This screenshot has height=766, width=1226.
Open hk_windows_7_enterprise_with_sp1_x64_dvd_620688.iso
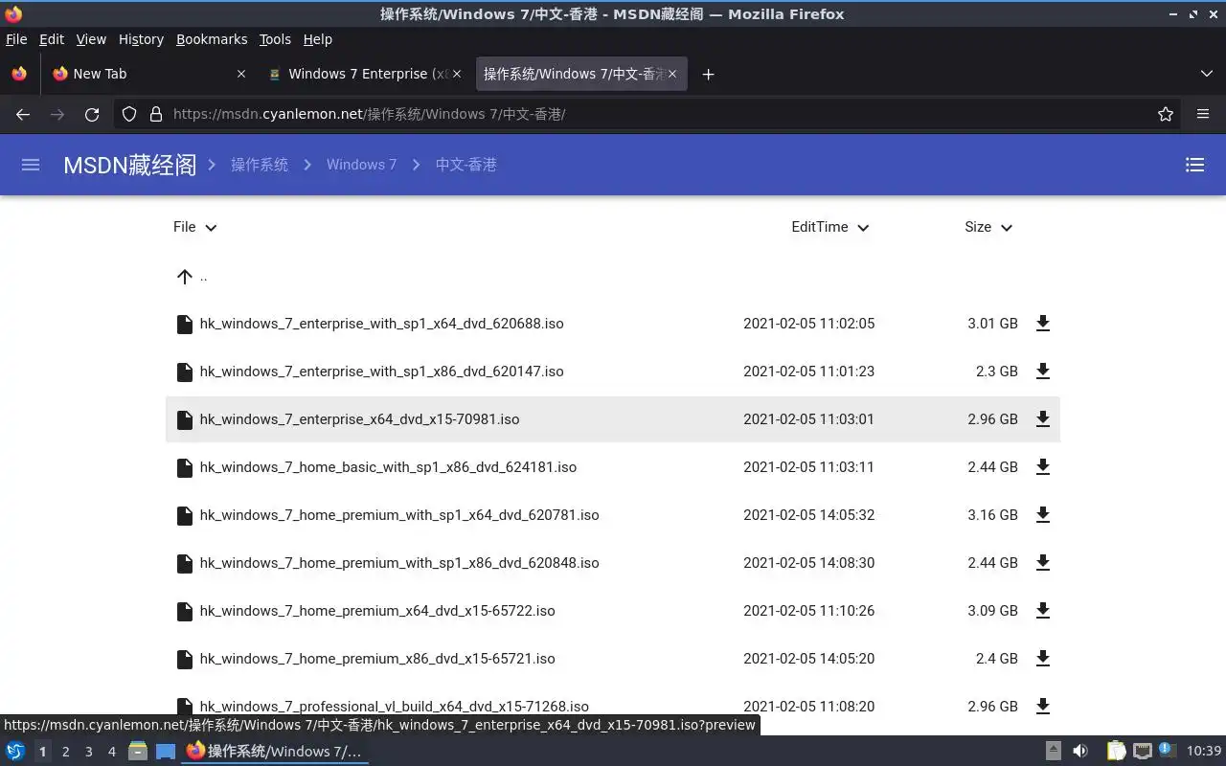[381, 324]
